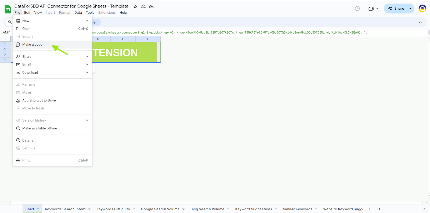Select column E header
The image size is (430, 213).
123,39
